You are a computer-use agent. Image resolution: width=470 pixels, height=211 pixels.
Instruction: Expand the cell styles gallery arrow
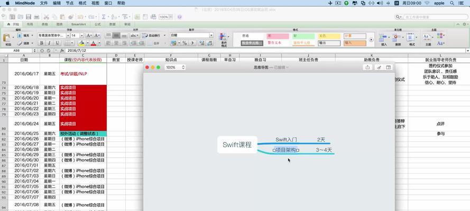371,40
